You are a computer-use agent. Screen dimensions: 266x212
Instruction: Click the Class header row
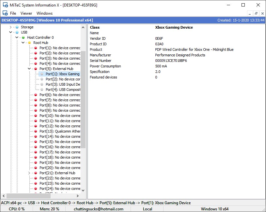pos(176,27)
